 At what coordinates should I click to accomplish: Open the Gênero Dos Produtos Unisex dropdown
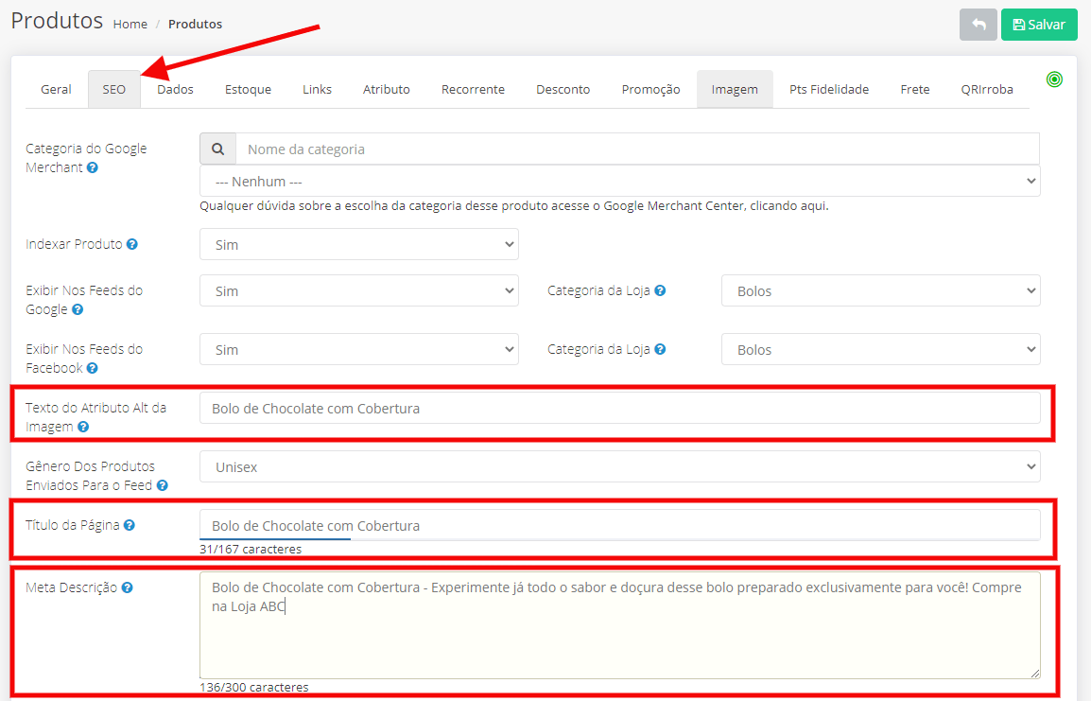click(x=619, y=466)
